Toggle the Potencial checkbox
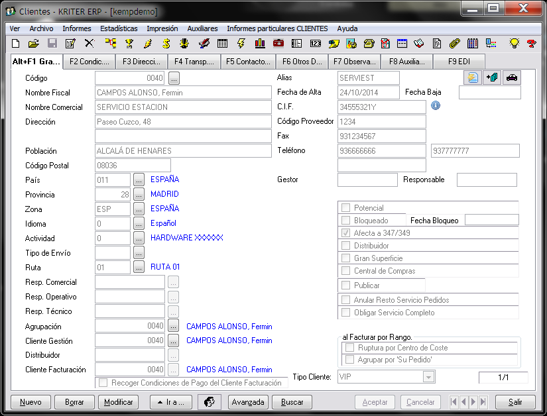547x416 pixels. click(x=345, y=207)
